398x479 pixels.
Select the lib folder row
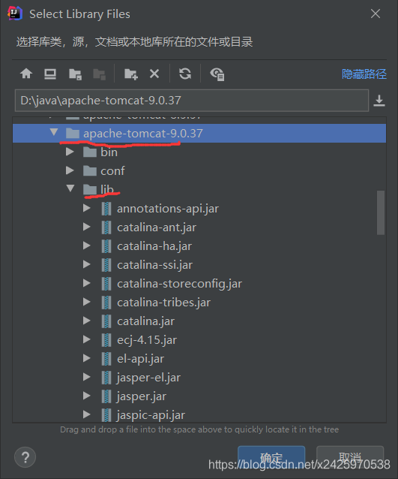point(199,189)
